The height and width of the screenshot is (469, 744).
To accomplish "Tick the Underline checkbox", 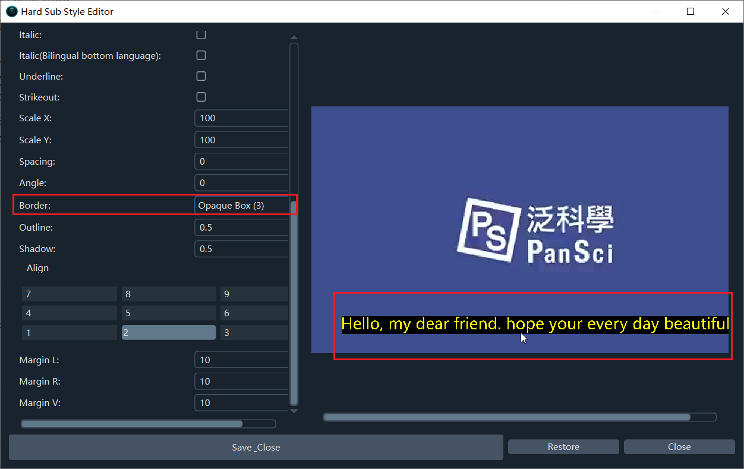I will pos(201,76).
